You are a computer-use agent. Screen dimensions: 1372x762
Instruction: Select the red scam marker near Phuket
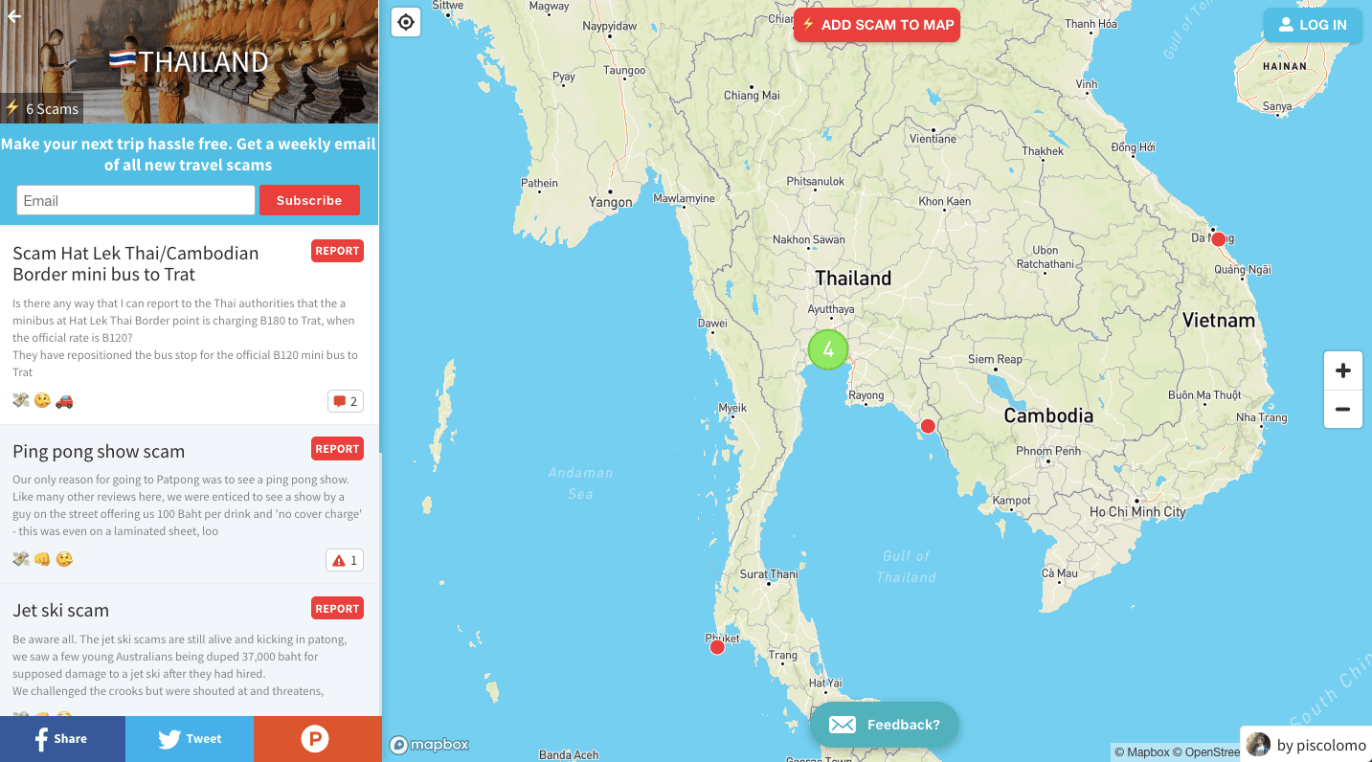tap(717, 647)
